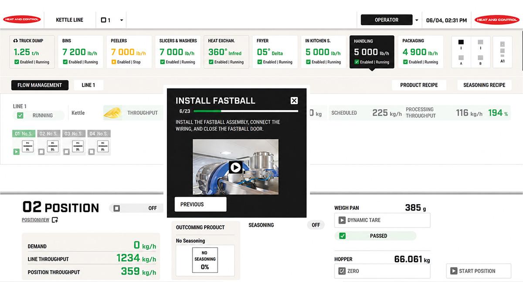Click the green play icon under position 01
523x282 pixels.
[16, 152]
